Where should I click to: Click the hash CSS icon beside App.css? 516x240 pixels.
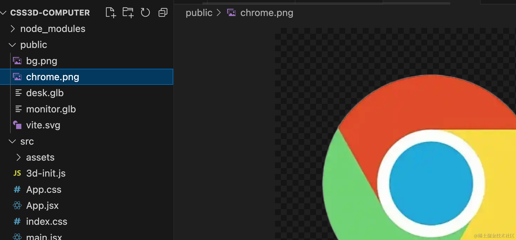coord(17,189)
